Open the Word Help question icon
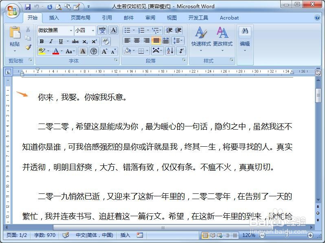Image resolution: width=325 pixels, height=243 pixels. click(x=317, y=17)
